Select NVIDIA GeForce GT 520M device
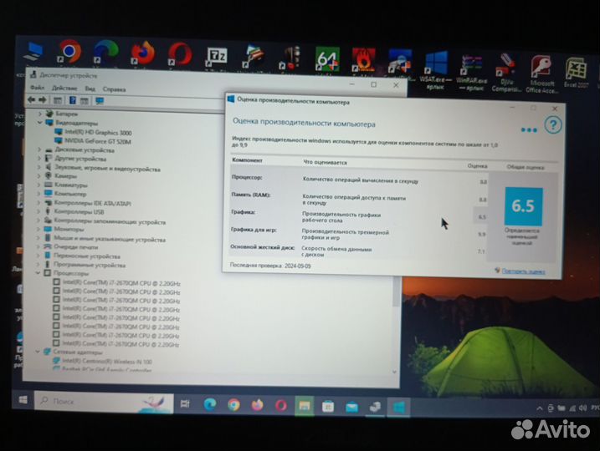 click(93, 141)
